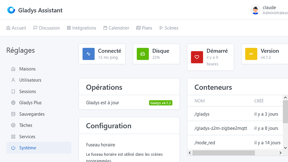Click the horizontal scrollbar right arrow
This screenshot has width=288, height=162.
(280, 153)
